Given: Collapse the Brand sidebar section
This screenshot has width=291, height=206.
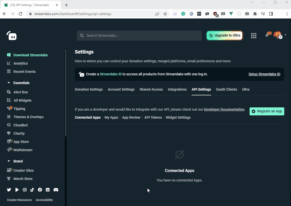Looking at the screenshot, I should (x=9, y=161).
